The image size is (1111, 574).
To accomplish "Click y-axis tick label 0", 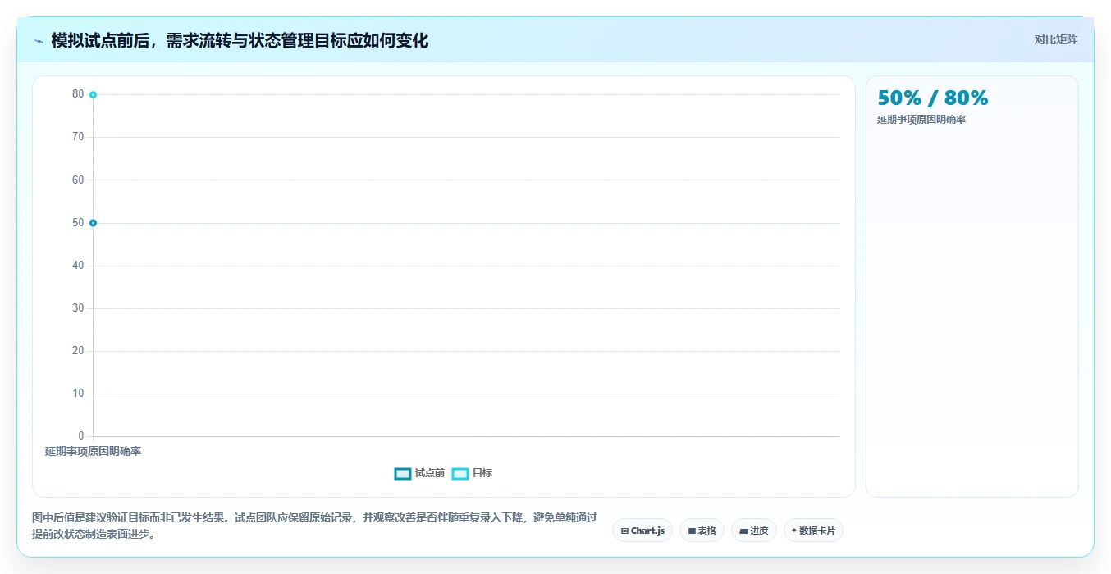I will coord(80,436).
